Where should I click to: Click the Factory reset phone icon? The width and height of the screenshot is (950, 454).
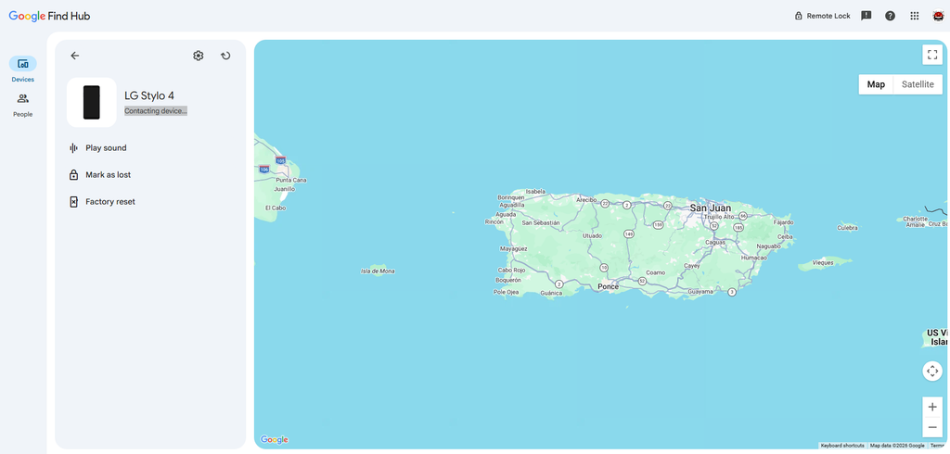pos(74,202)
